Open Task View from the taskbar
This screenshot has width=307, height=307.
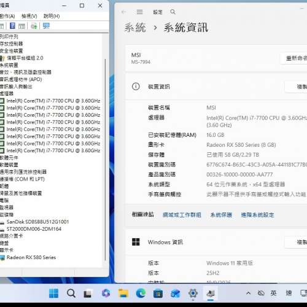pyautogui.click(x=88, y=294)
